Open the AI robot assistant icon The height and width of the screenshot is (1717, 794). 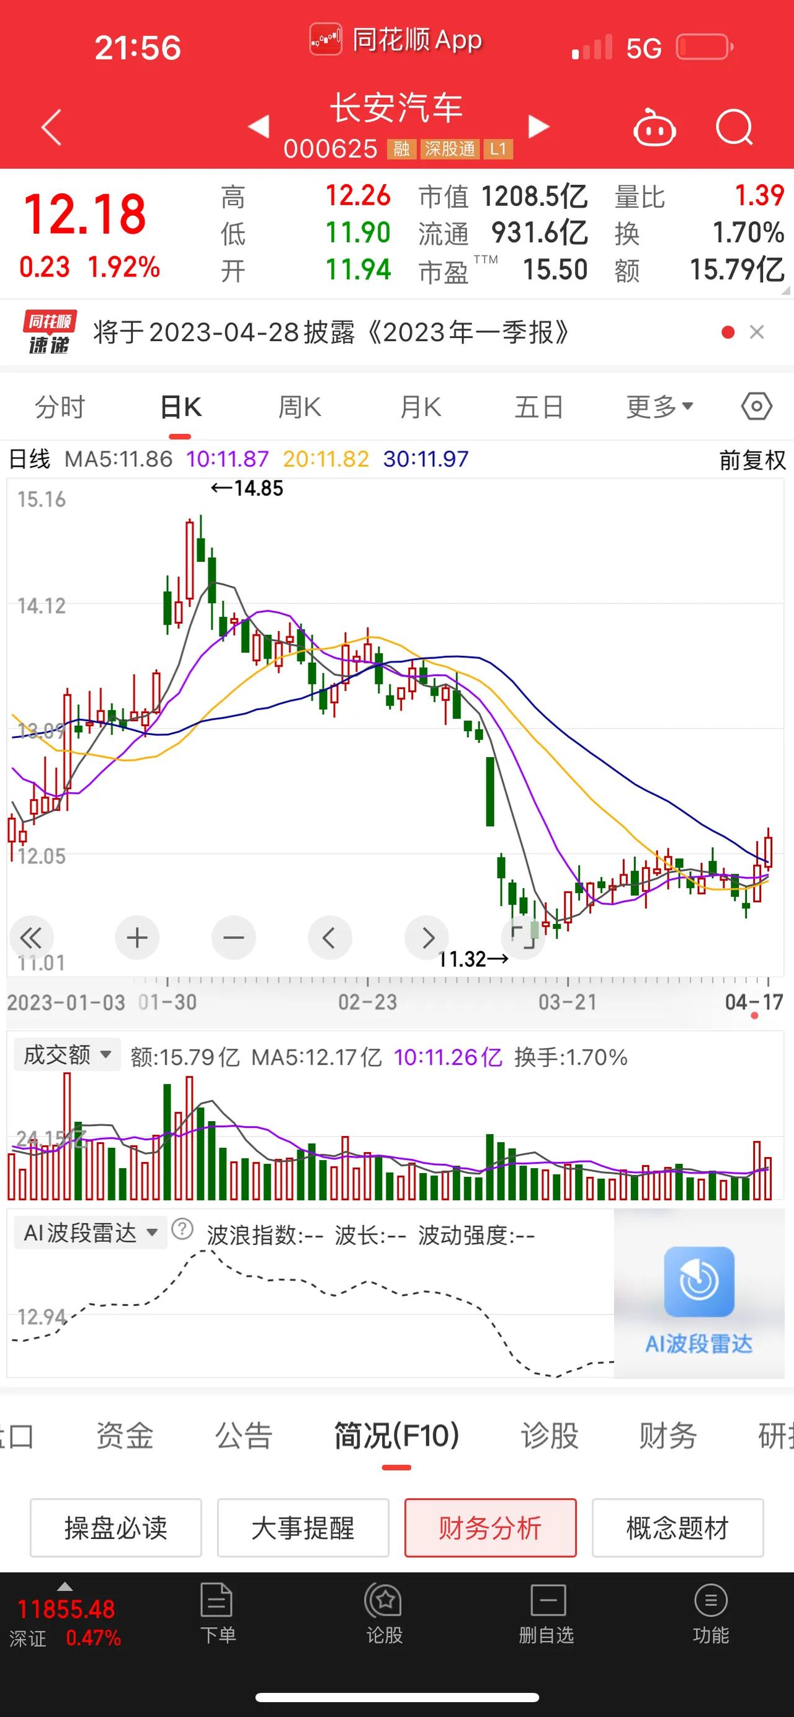click(654, 126)
